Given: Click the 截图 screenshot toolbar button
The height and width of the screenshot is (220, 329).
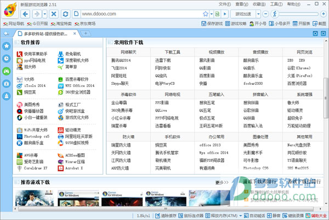Looking at the screenshot, I should (x=319, y=24).
